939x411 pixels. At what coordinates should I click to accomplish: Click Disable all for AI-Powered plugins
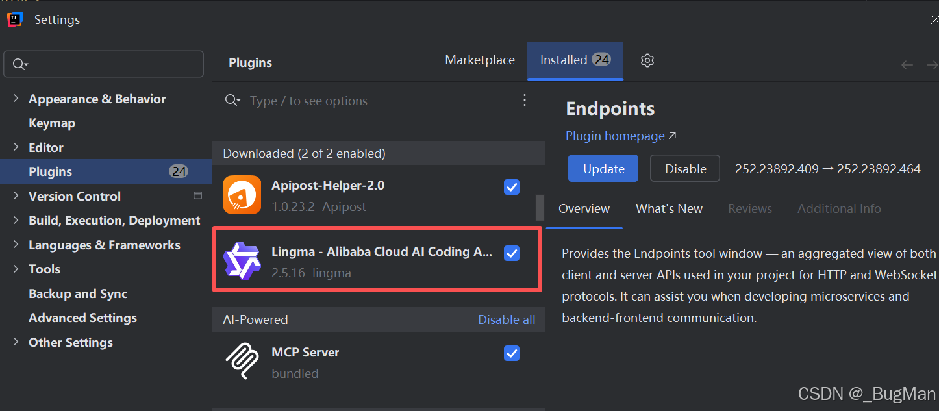click(x=507, y=319)
